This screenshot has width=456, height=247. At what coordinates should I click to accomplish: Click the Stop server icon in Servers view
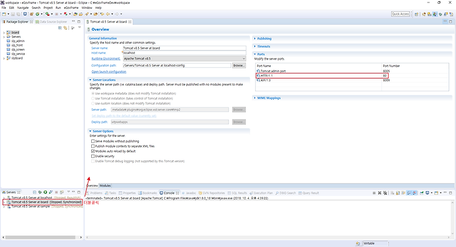(56, 193)
